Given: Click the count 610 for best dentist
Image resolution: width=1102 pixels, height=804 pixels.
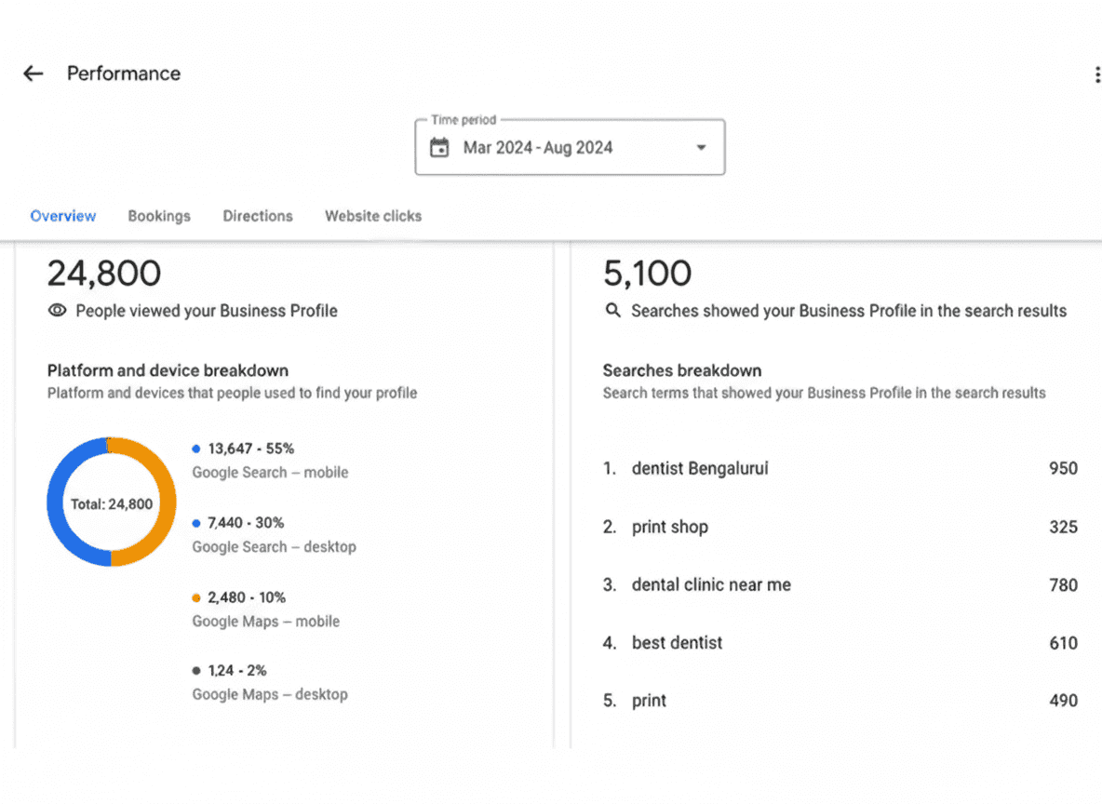Looking at the screenshot, I should (1063, 643).
